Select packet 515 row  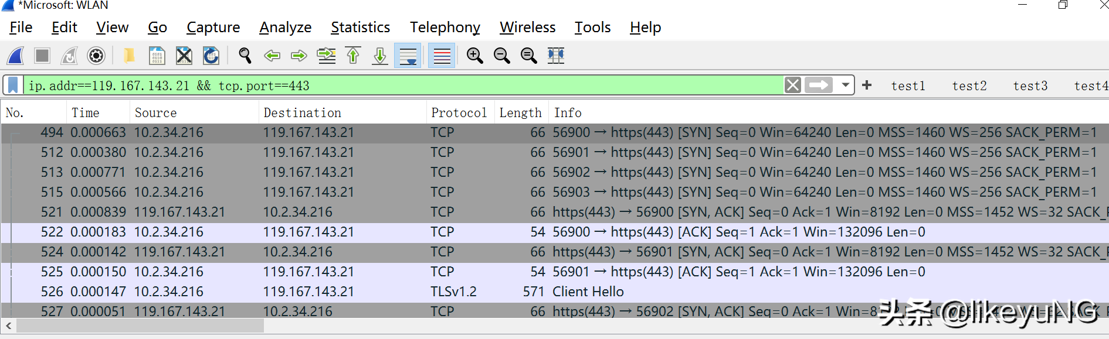tap(555, 193)
